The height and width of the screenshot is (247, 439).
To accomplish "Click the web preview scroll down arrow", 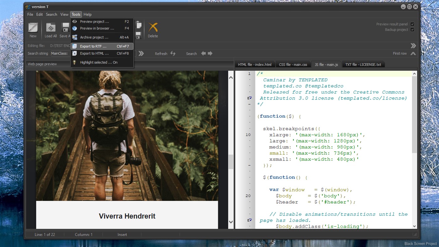I will pyautogui.click(x=231, y=222).
